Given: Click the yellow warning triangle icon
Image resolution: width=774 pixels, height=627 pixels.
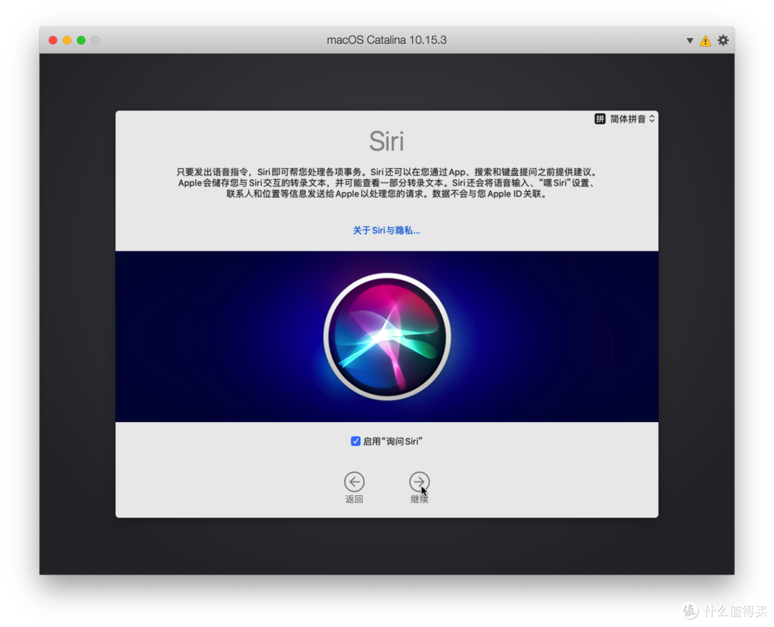Looking at the screenshot, I should point(705,40).
